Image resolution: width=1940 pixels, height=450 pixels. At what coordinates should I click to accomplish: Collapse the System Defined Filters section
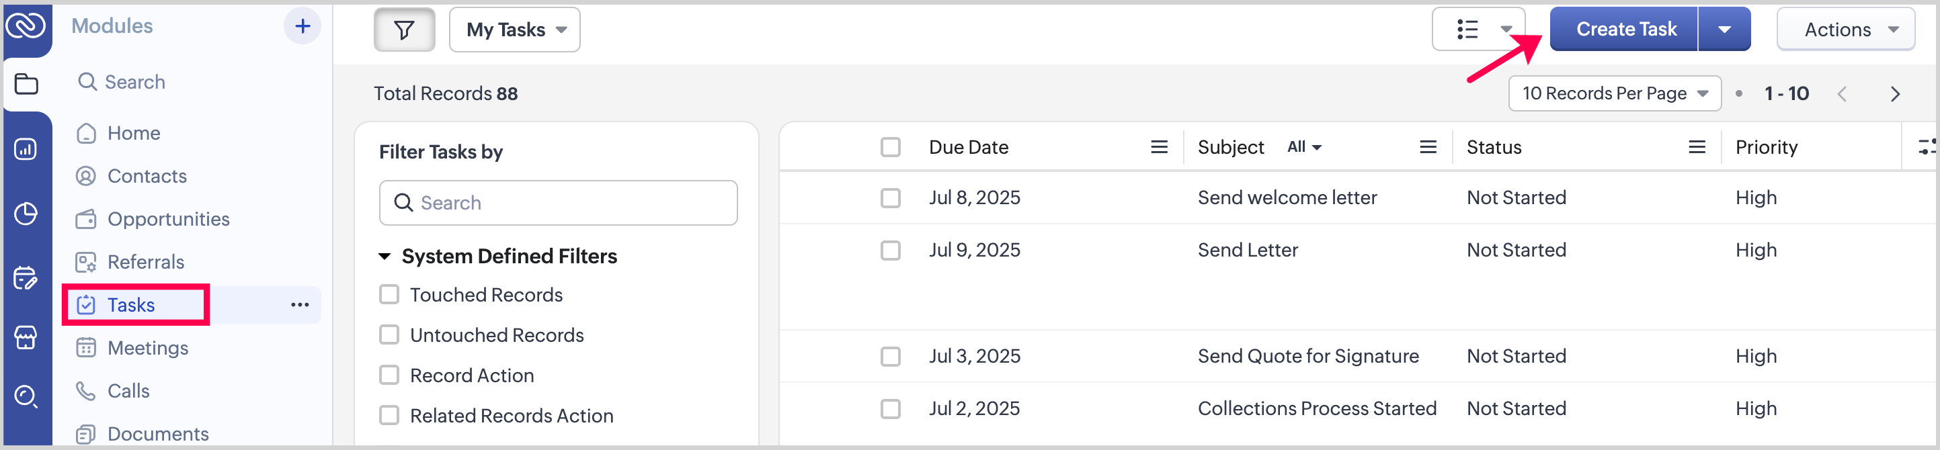click(384, 257)
